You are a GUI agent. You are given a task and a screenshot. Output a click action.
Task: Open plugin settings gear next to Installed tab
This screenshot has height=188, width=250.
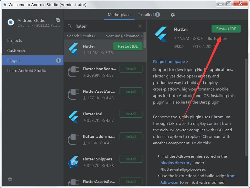[x=173, y=15]
